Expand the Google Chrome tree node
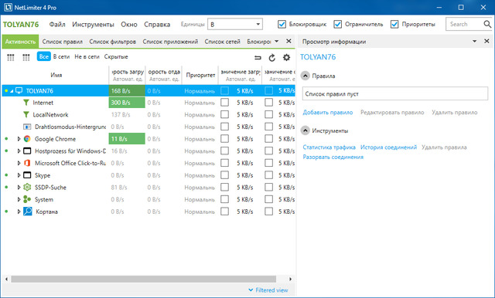495x298 pixels. pos(19,139)
